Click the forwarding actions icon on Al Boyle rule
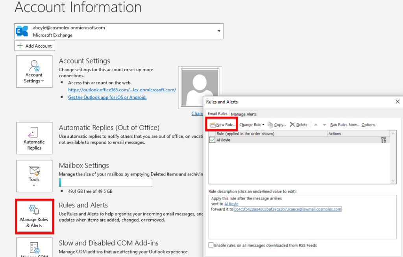This screenshot has height=257, width=403. pyautogui.click(x=384, y=140)
